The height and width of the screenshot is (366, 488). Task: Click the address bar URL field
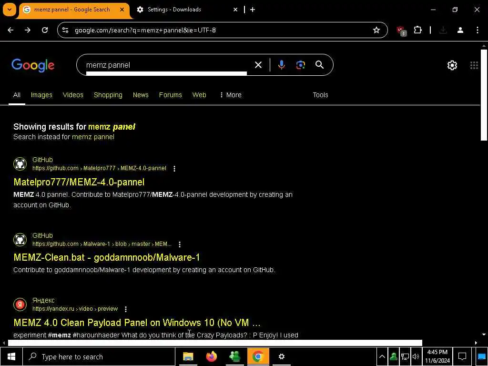[x=218, y=30]
